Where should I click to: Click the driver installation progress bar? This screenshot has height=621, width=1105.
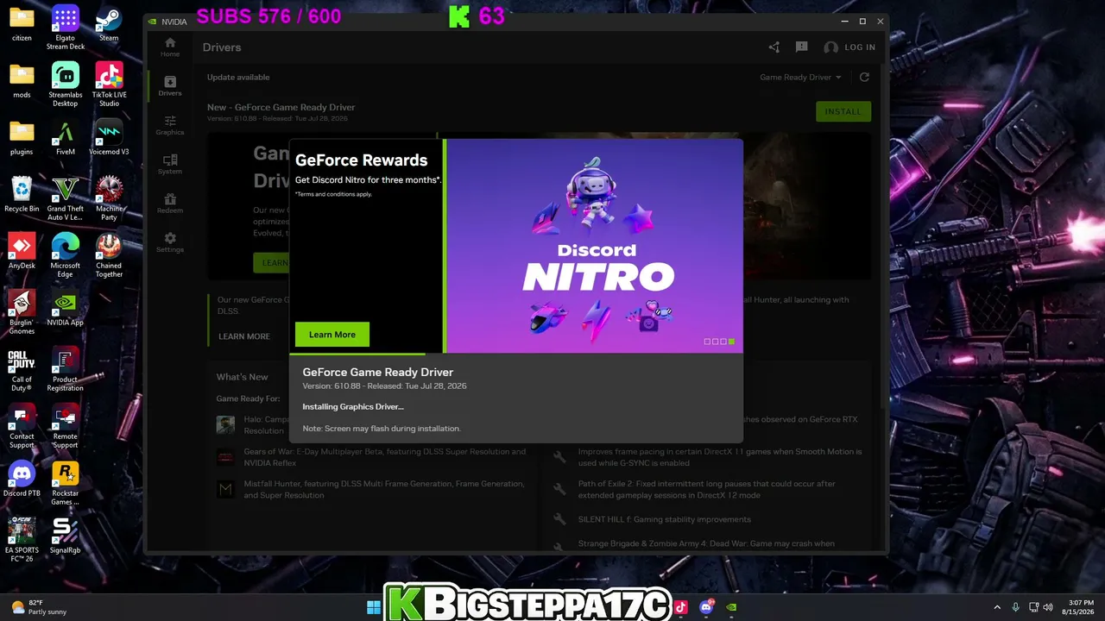pos(515,354)
